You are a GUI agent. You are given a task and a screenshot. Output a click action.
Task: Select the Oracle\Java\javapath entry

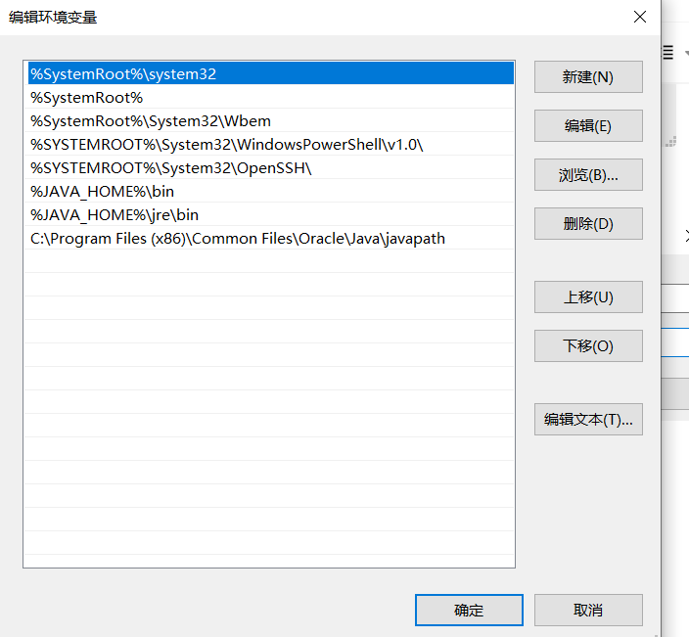(271, 238)
